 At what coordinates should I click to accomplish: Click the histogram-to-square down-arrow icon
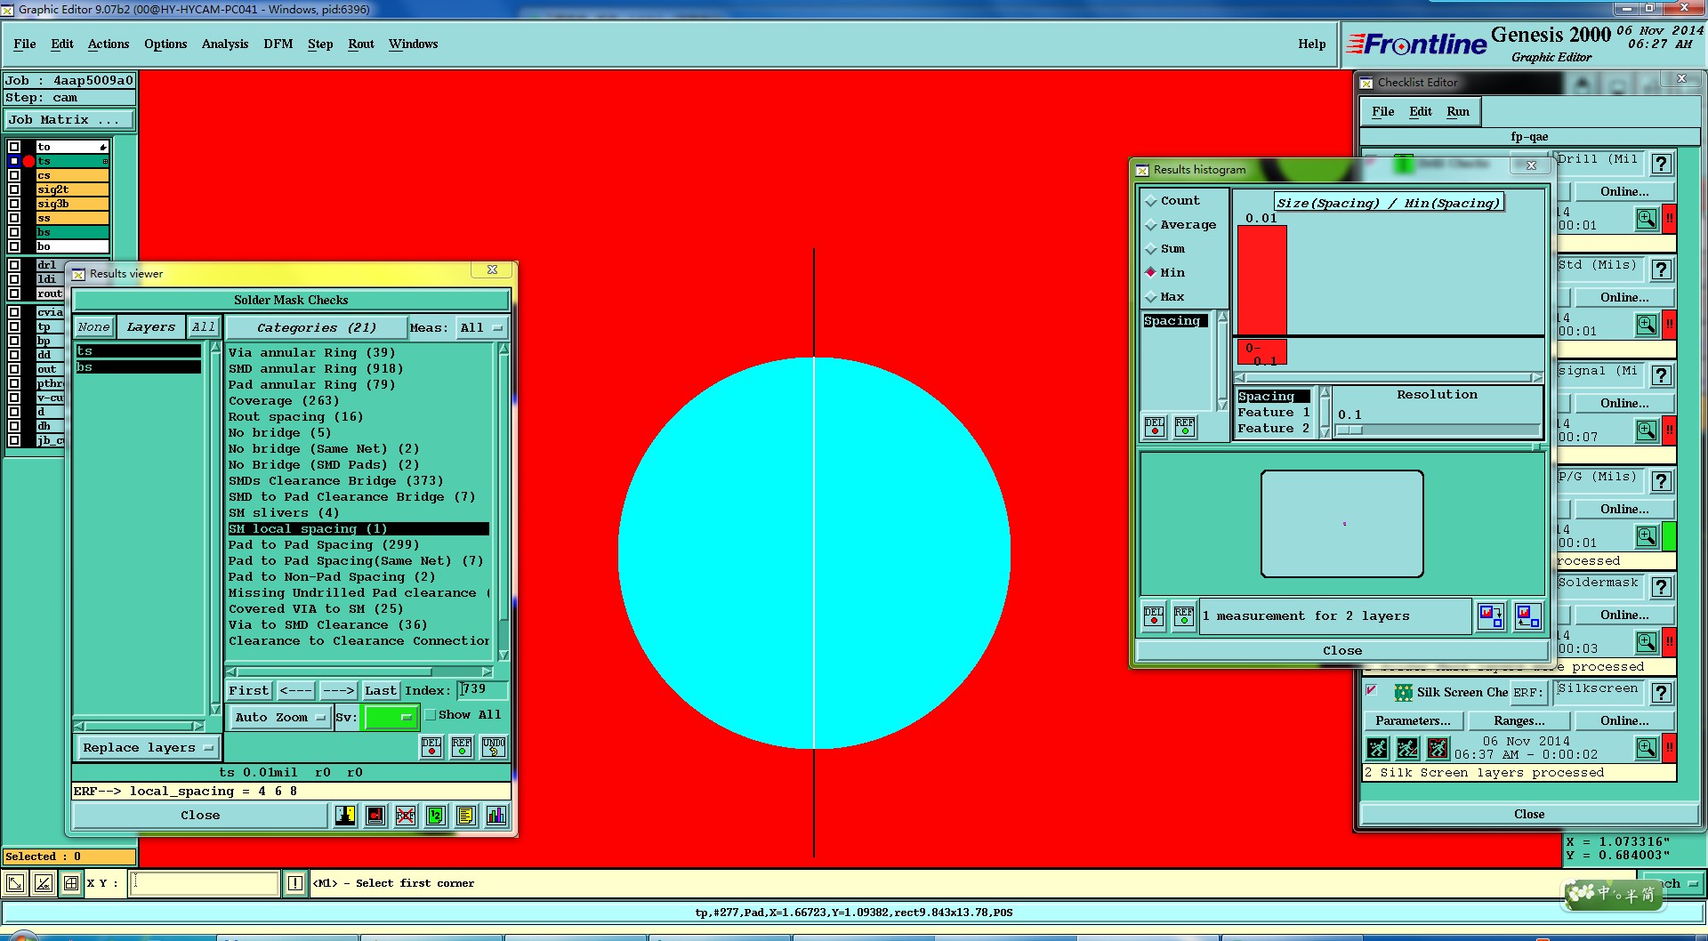coord(1491,615)
